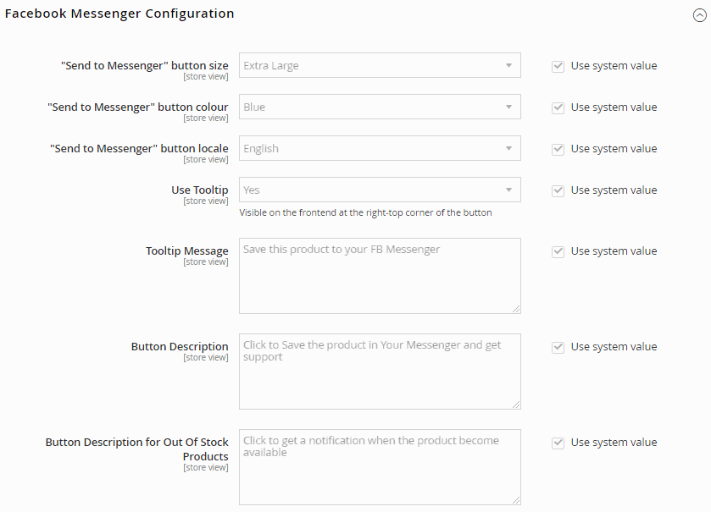Toggle Use system value for Button Description
This screenshot has width=711, height=512.
(x=558, y=347)
